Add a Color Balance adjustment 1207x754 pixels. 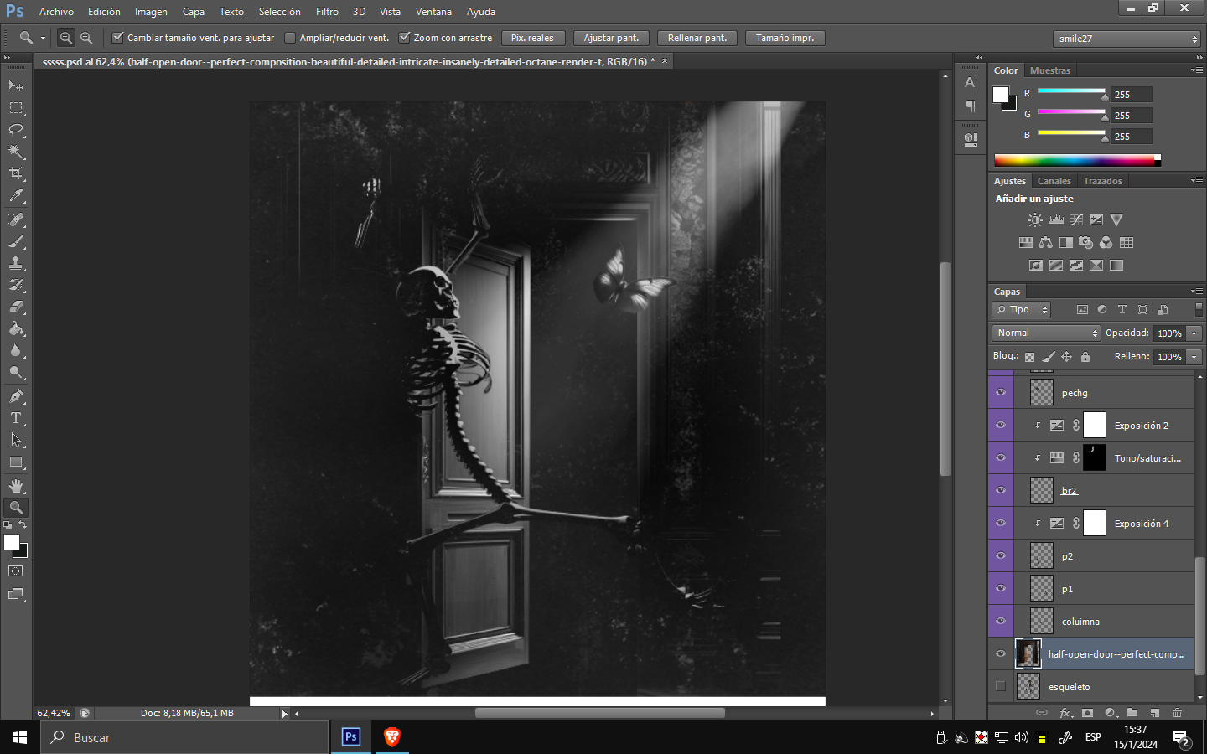(x=1045, y=243)
